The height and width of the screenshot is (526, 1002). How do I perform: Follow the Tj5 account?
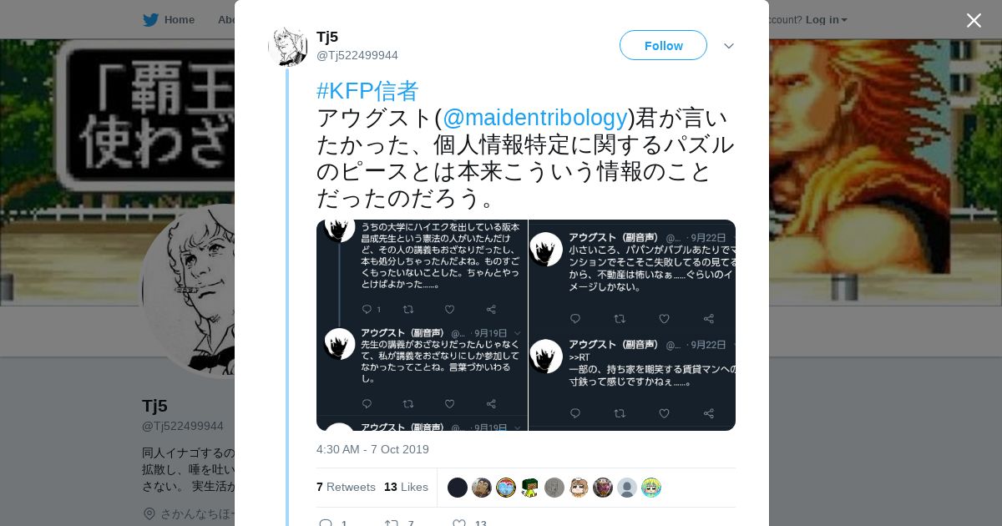pyautogui.click(x=663, y=45)
